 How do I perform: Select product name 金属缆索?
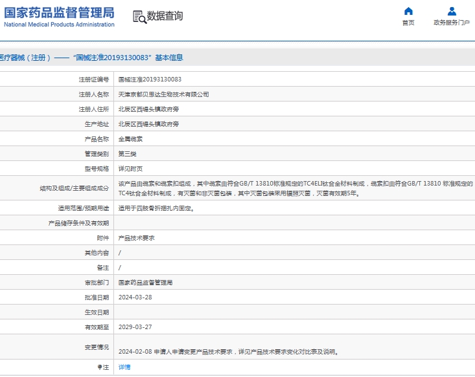coord(130,139)
